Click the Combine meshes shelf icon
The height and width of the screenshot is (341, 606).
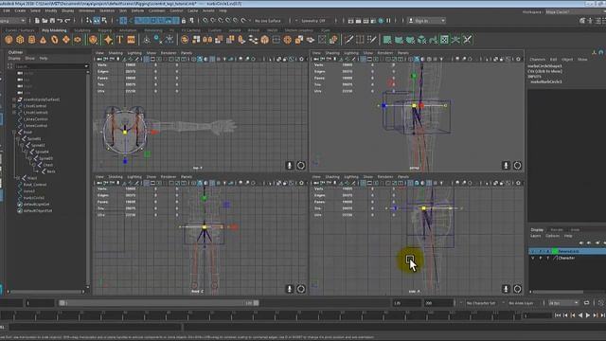(185, 40)
